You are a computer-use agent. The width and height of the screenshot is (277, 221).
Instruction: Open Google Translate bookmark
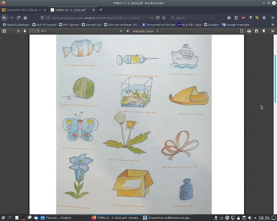[x=238, y=25]
